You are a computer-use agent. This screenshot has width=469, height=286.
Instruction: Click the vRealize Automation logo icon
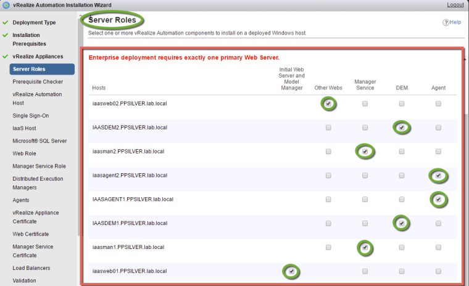[6, 5]
